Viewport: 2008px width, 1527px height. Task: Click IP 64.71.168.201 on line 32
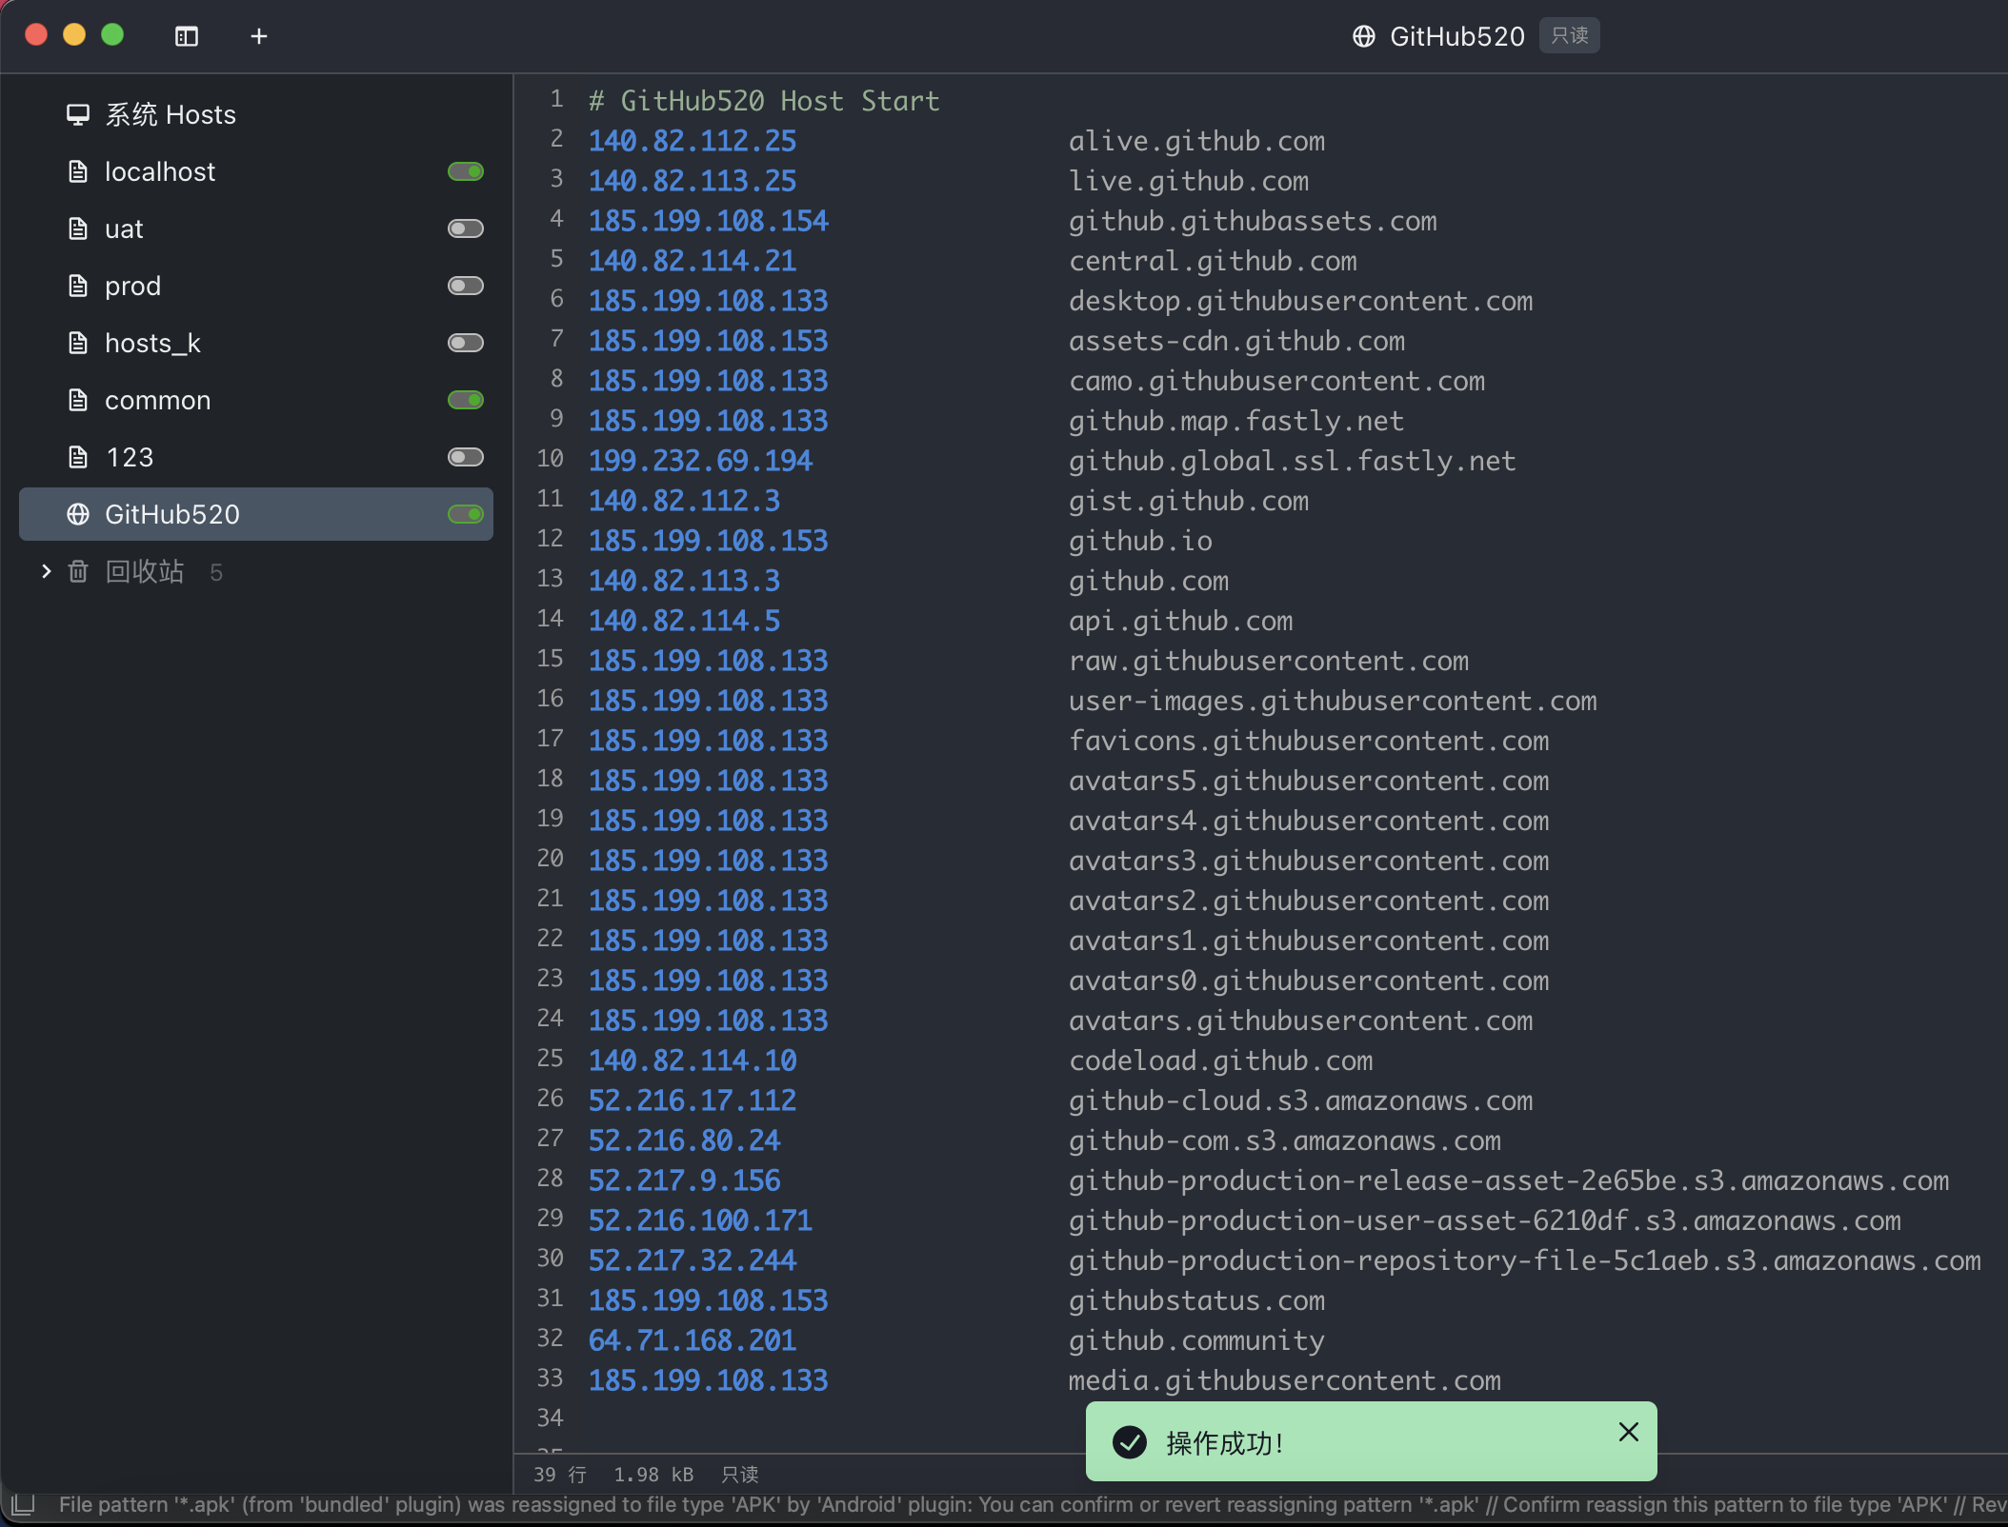pyautogui.click(x=693, y=1340)
